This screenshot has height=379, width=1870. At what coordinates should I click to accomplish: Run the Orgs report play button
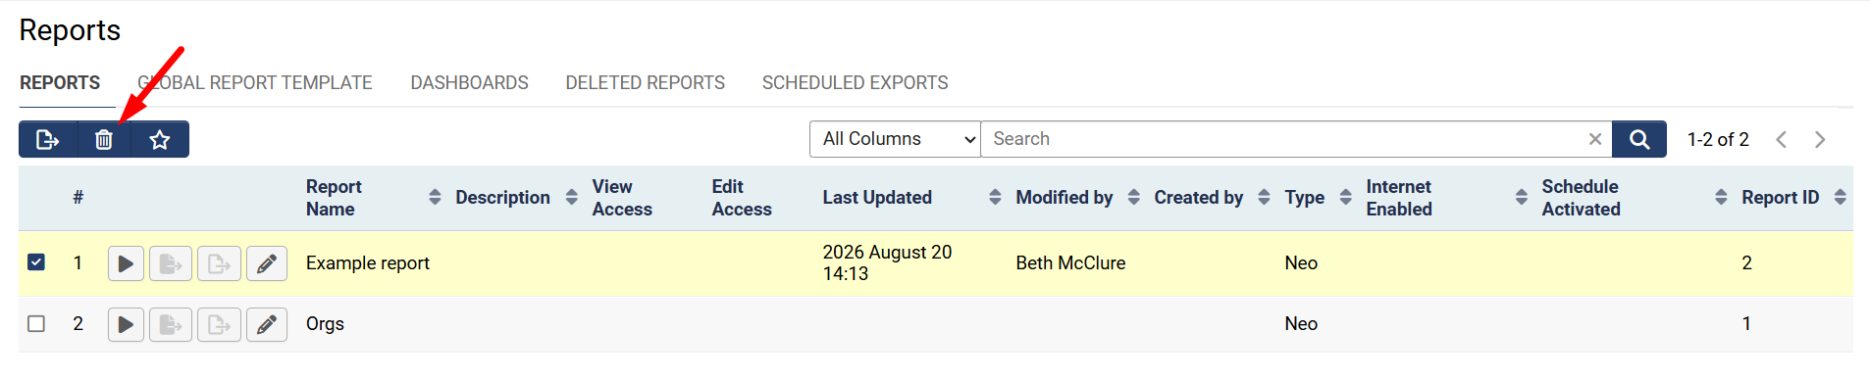(x=126, y=324)
